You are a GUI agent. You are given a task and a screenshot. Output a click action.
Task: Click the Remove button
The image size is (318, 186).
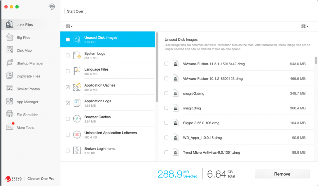point(282,174)
